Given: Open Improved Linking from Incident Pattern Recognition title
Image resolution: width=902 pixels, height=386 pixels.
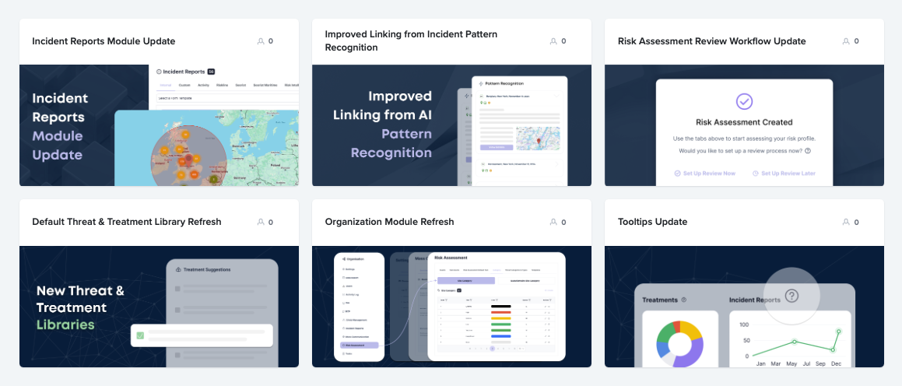Looking at the screenshot, I should (x=411, y=40).
